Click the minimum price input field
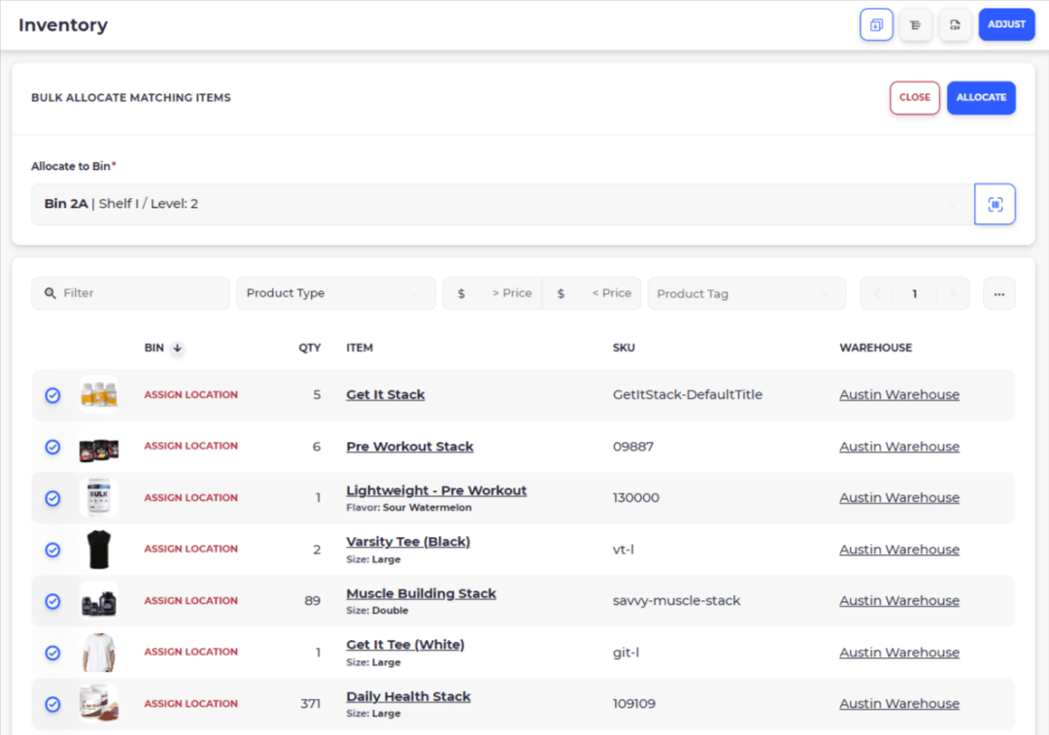The image size is (1049, 735). pos(492,293)
